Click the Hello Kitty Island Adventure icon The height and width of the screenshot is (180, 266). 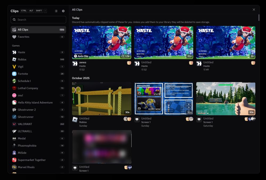(x=14, y=103)
